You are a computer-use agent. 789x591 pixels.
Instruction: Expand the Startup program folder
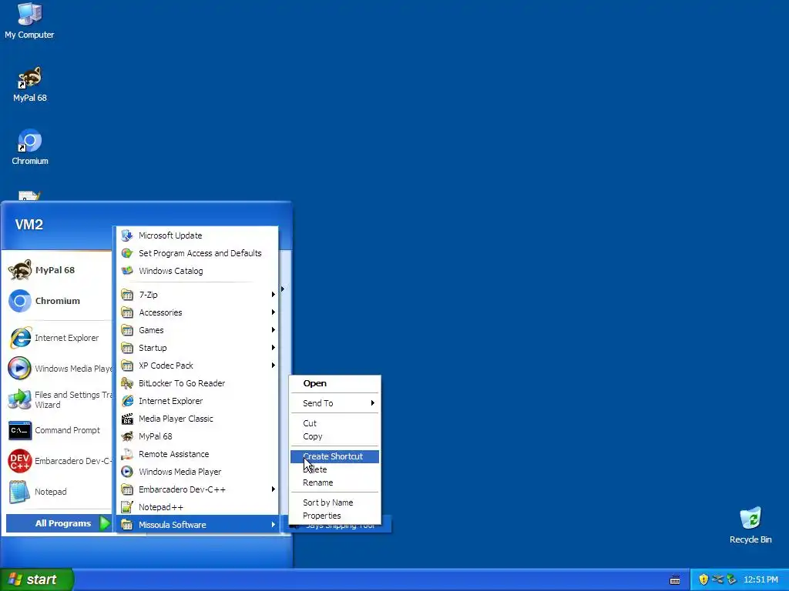coord(197,347)
